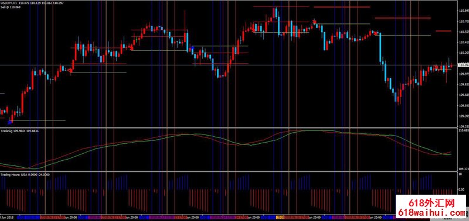Click the 109.975 price axis label
Image resolution: width=469 pixels, height=221 pixels.
click(463, 74)
